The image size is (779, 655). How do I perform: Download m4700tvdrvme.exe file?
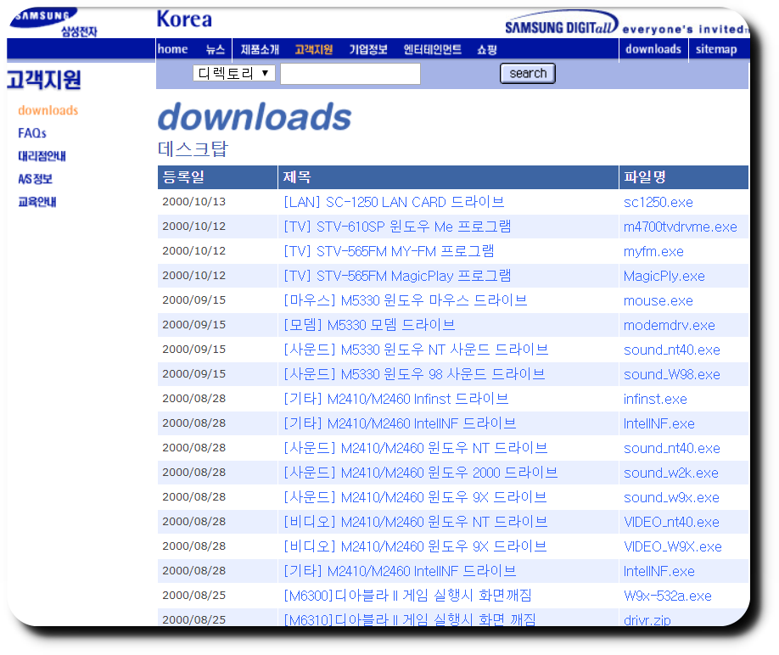pos(680,227)
